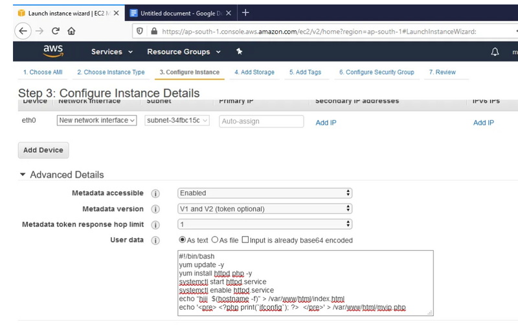Show info for Metadata token response hop limit
Viewport: 518px width, 333px height.
[155, 225]
